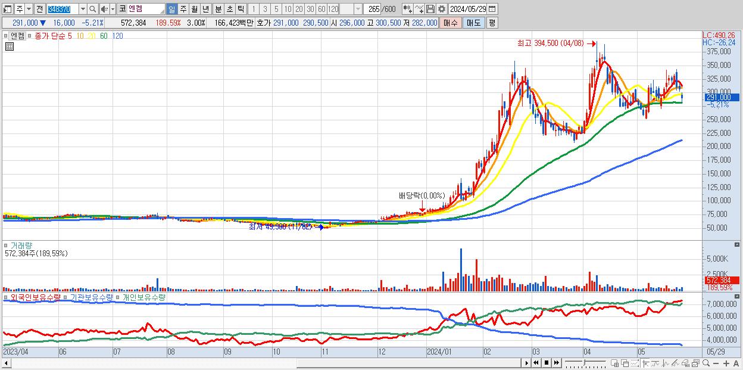The width and height of the screenshot is (743, 370).
Task: Open the interval combo box dropdown
Action: pyautogui.click(x=358, y=9)
